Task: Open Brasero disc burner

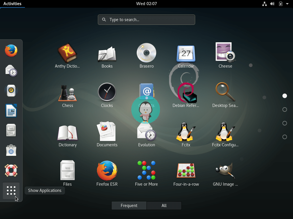Action: click(x=146, y=53)
